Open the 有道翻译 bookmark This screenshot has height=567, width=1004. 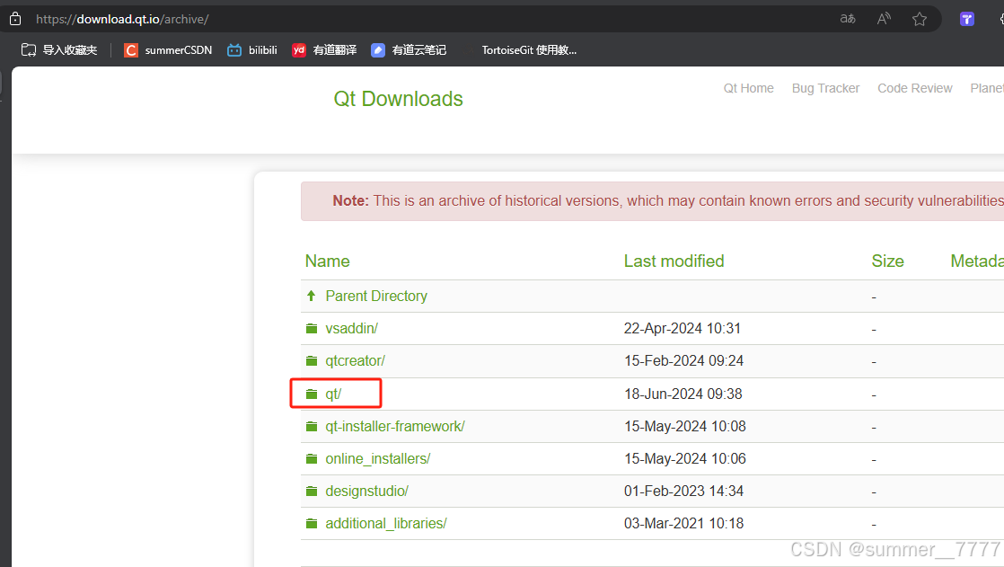tap(324, 50)
